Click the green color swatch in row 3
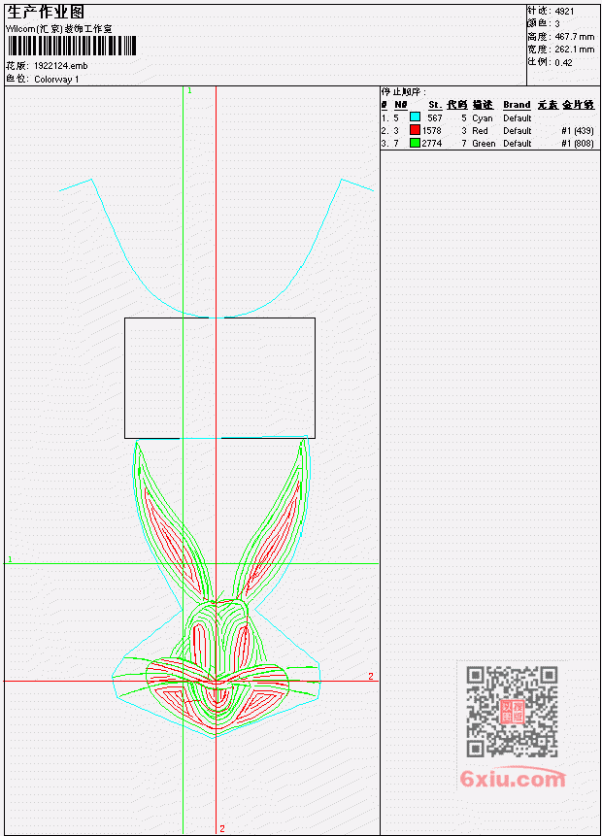 (x=415, y=143)
